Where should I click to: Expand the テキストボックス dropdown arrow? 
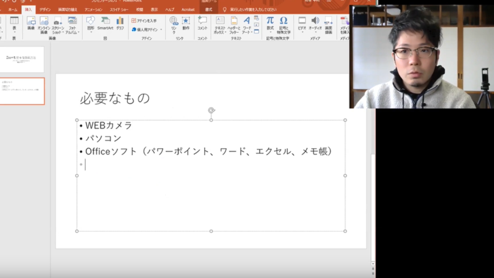pyautogui.click(x=225, y=32)
